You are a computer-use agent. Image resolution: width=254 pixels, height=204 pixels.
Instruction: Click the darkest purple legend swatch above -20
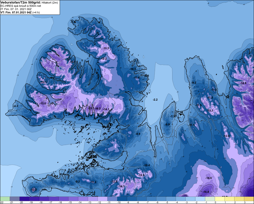pos(24,199)
